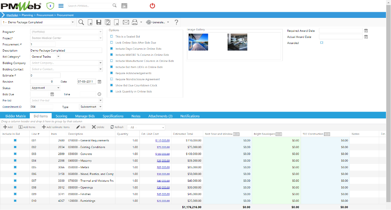Toggle 'This is a Sealed Bid' checkbox
Screen dimensions: 391x210
pos(111,36)
